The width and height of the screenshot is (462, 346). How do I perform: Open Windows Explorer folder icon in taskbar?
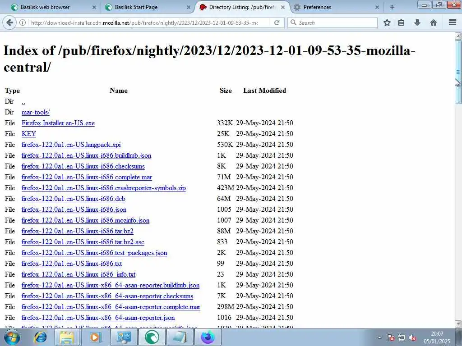tap(67, 337)
